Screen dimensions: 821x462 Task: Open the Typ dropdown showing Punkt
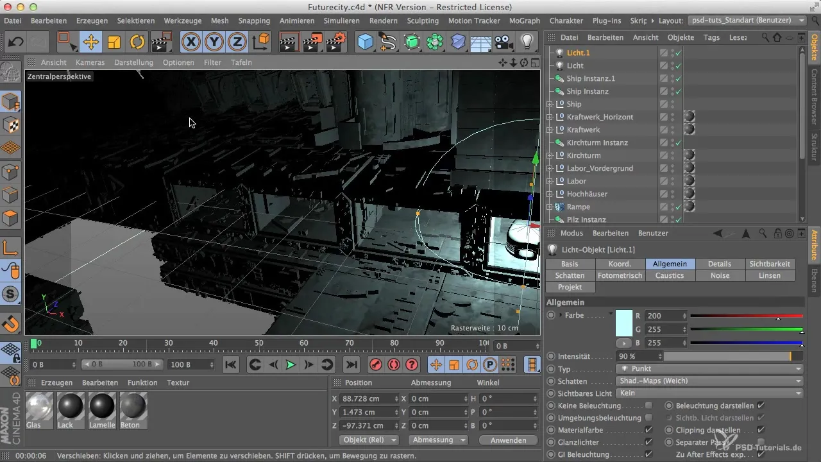coord(710,369)
